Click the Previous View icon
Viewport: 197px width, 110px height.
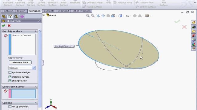click(98, 16)
